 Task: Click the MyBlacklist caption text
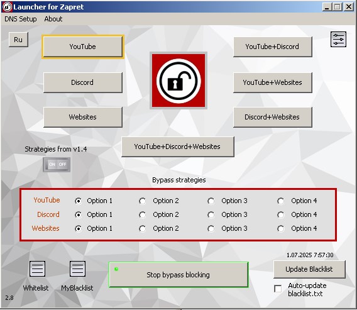[x=77, y=288]
